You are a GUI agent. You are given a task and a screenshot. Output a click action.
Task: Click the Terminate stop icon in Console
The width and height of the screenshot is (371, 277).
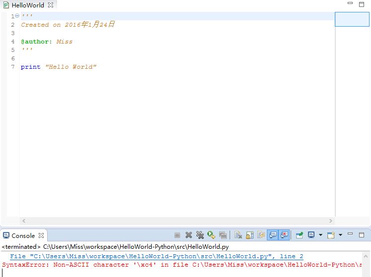click(177, 235)
